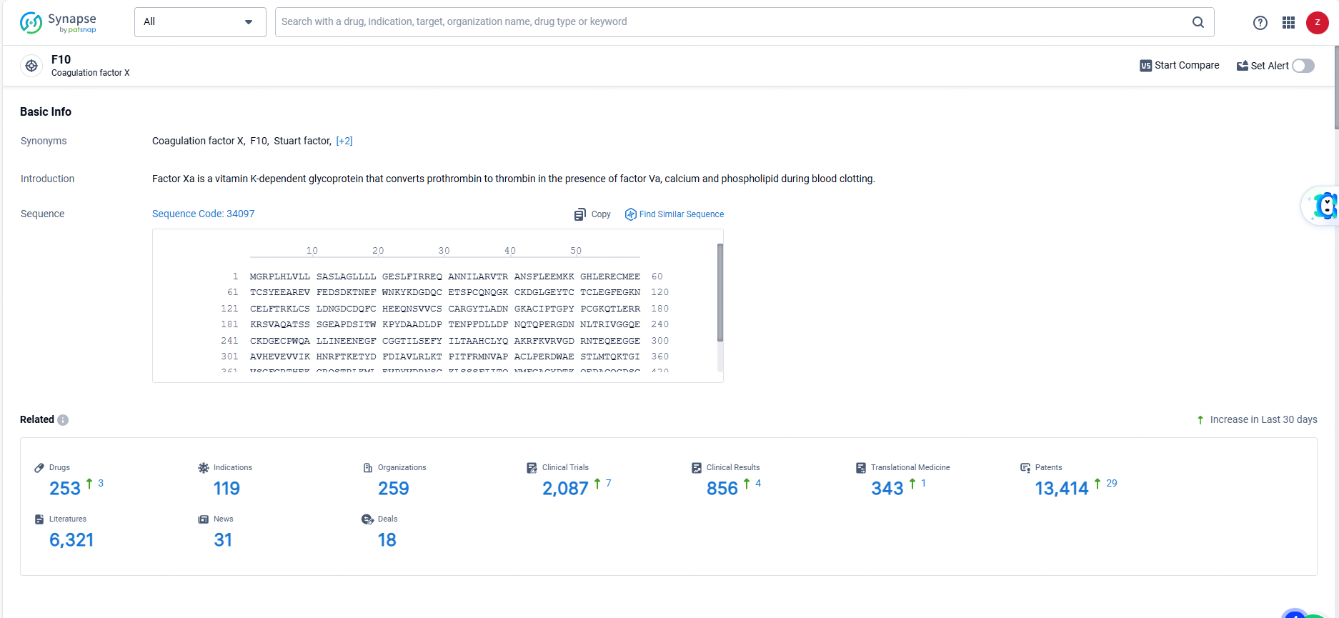This screenshot has height=618, width=1339.
Task: Open the All search category dropdown
Action: click(199, 22)
